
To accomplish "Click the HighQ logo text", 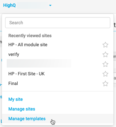I will (9, 5).
